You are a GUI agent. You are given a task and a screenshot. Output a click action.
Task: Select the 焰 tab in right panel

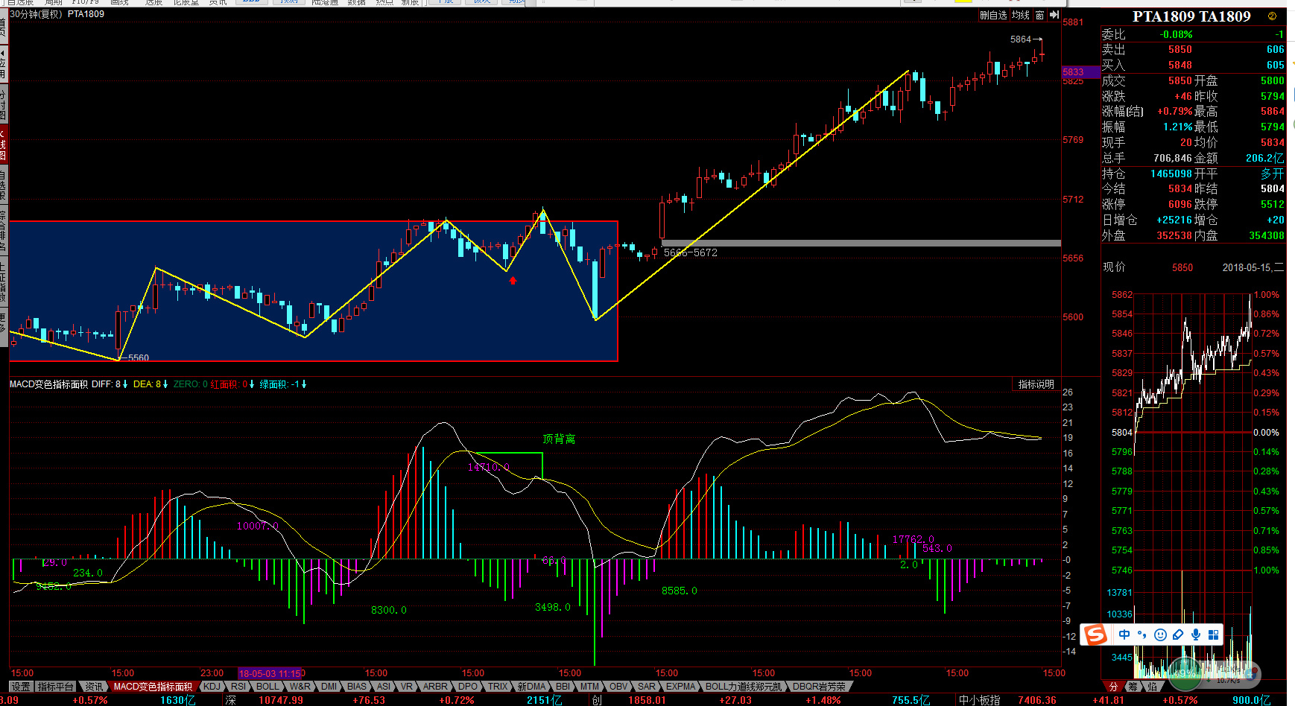(x=1152, y=687)
